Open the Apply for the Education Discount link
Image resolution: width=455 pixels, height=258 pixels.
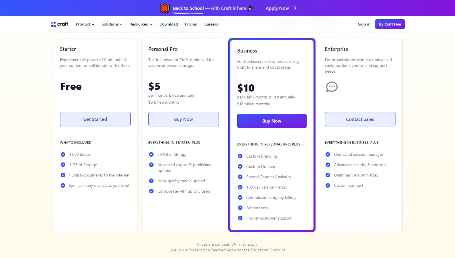click(x=256, y=250)
